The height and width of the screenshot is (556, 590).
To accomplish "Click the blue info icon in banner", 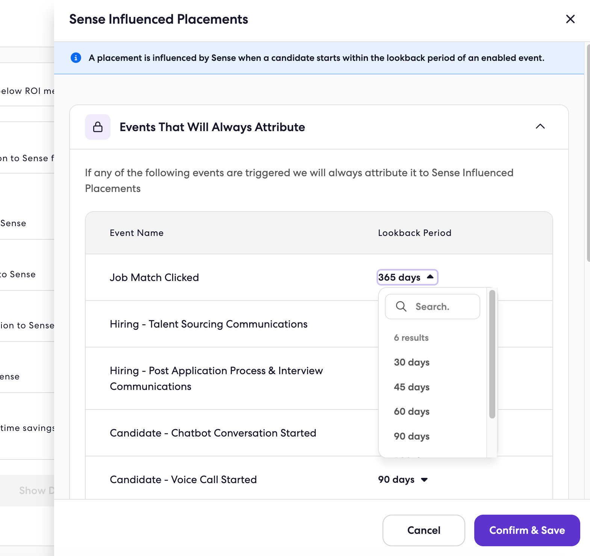I will coord(76,58).
